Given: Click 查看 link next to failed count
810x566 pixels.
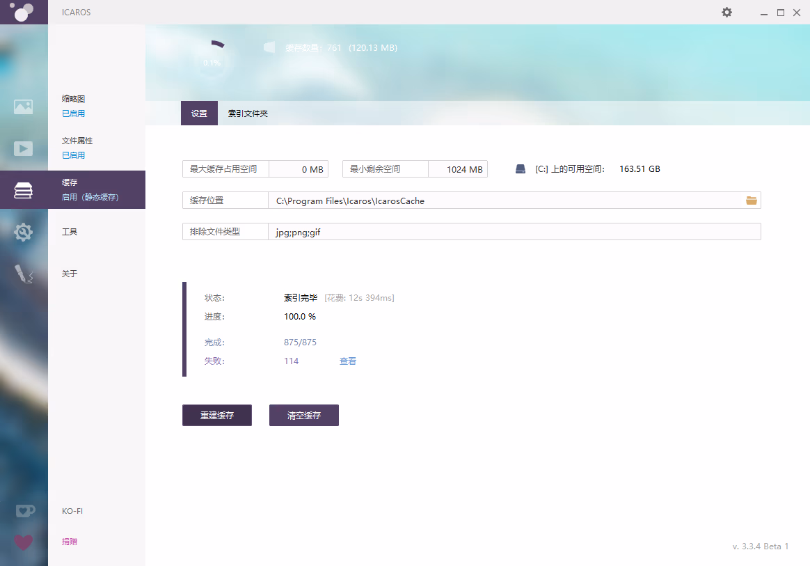Looking at the screenshot, I should click(348, 361).
